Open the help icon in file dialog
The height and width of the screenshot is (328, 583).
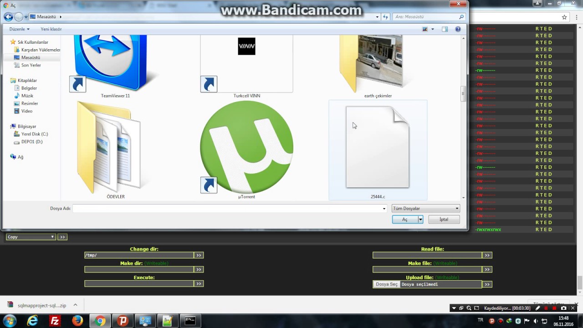click(x=458, y=29)
